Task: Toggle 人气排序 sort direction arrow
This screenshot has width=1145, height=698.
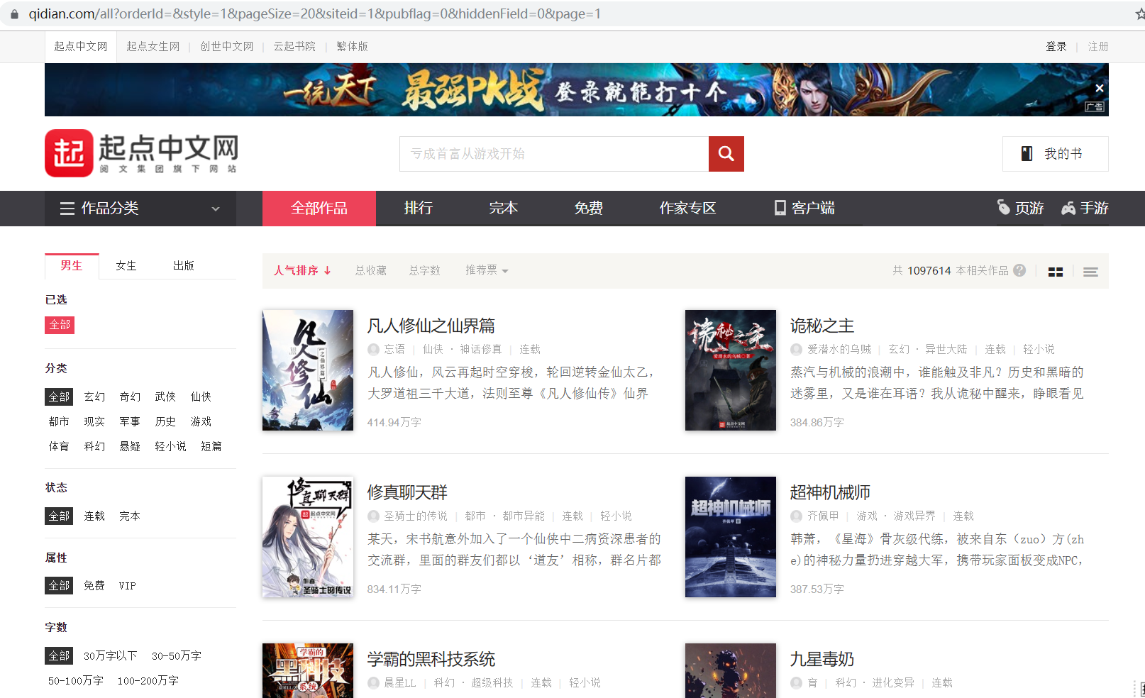Action: [x=328, y=270]
